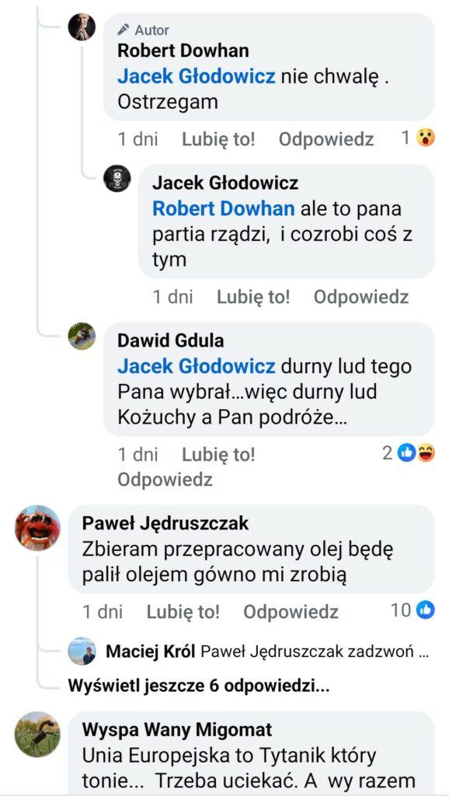Open Jacek Głodowicz's skull avatar
Image resolution: width=449 pixels, height=796 pixels.
coord(117,178)
